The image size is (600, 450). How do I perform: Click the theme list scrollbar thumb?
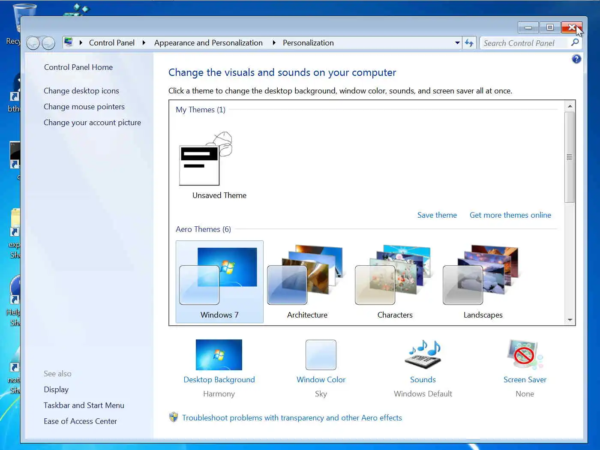coord(570,157)
